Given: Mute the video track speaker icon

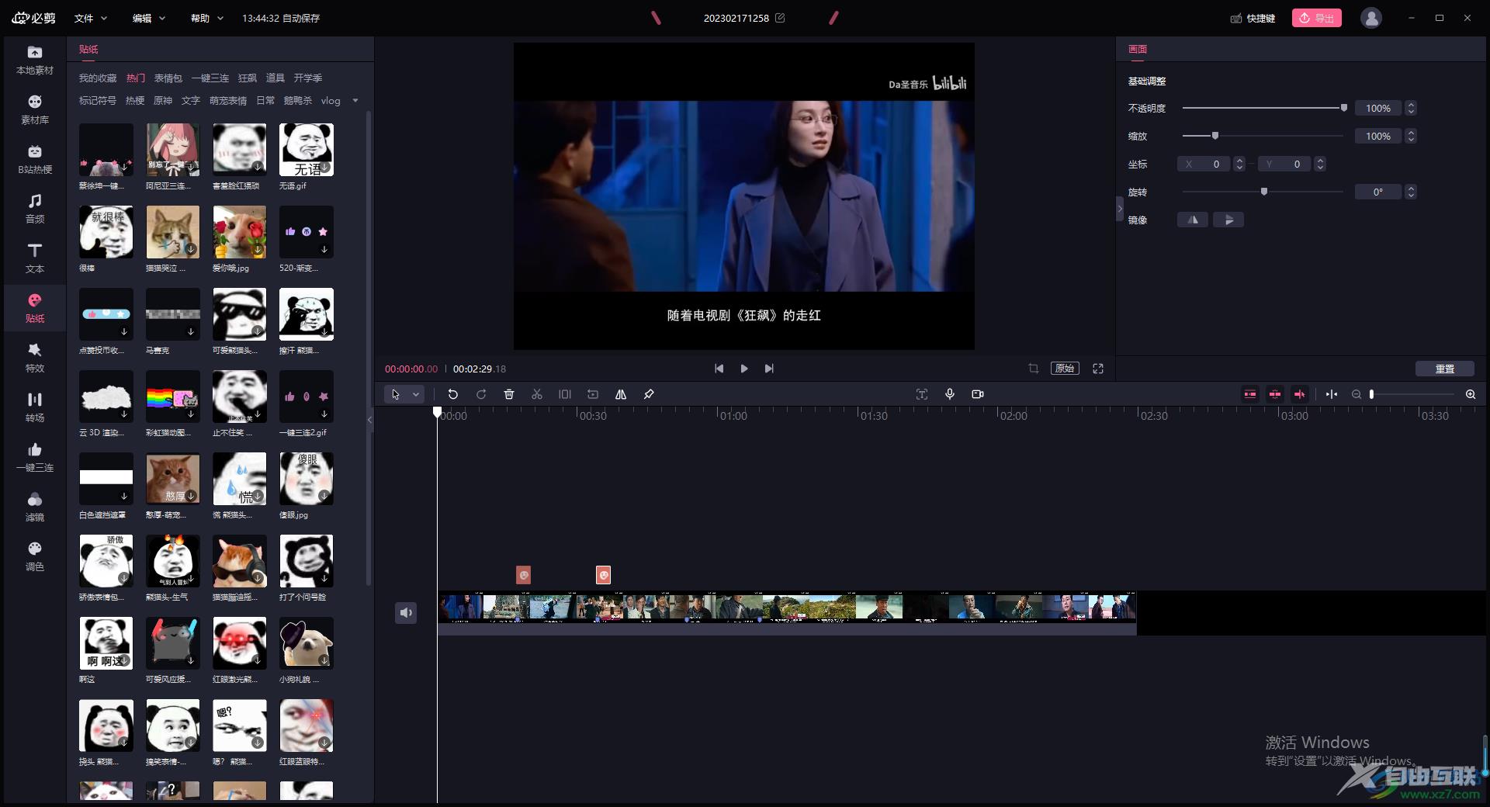Looking at the screenshot, I should pyautogui.click(x=406, y=613).
